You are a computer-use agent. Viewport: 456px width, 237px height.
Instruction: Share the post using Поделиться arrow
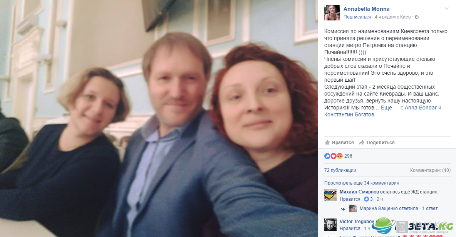pos(377,142)
